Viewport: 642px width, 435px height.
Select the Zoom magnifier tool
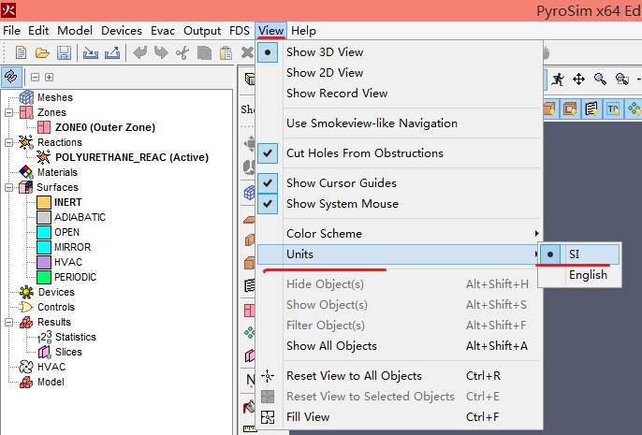(600, 79)
